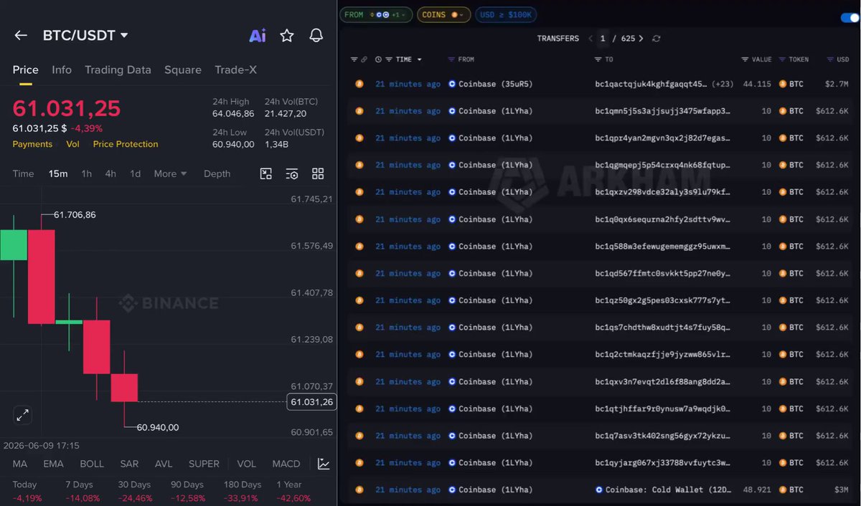Click the Vol tag link
Viewport: 861px width, 506px height.
tap(72, 144)
